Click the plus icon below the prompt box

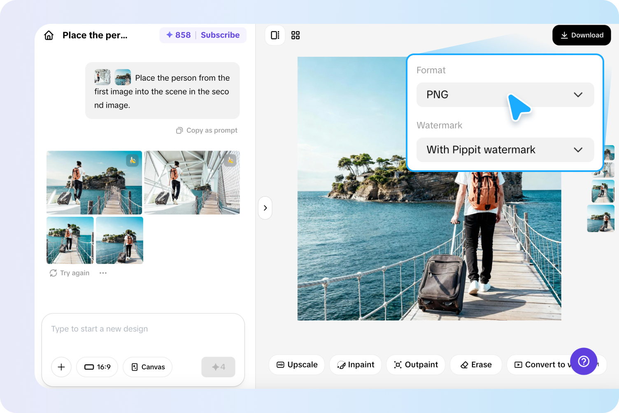click(x=61, y=367)
